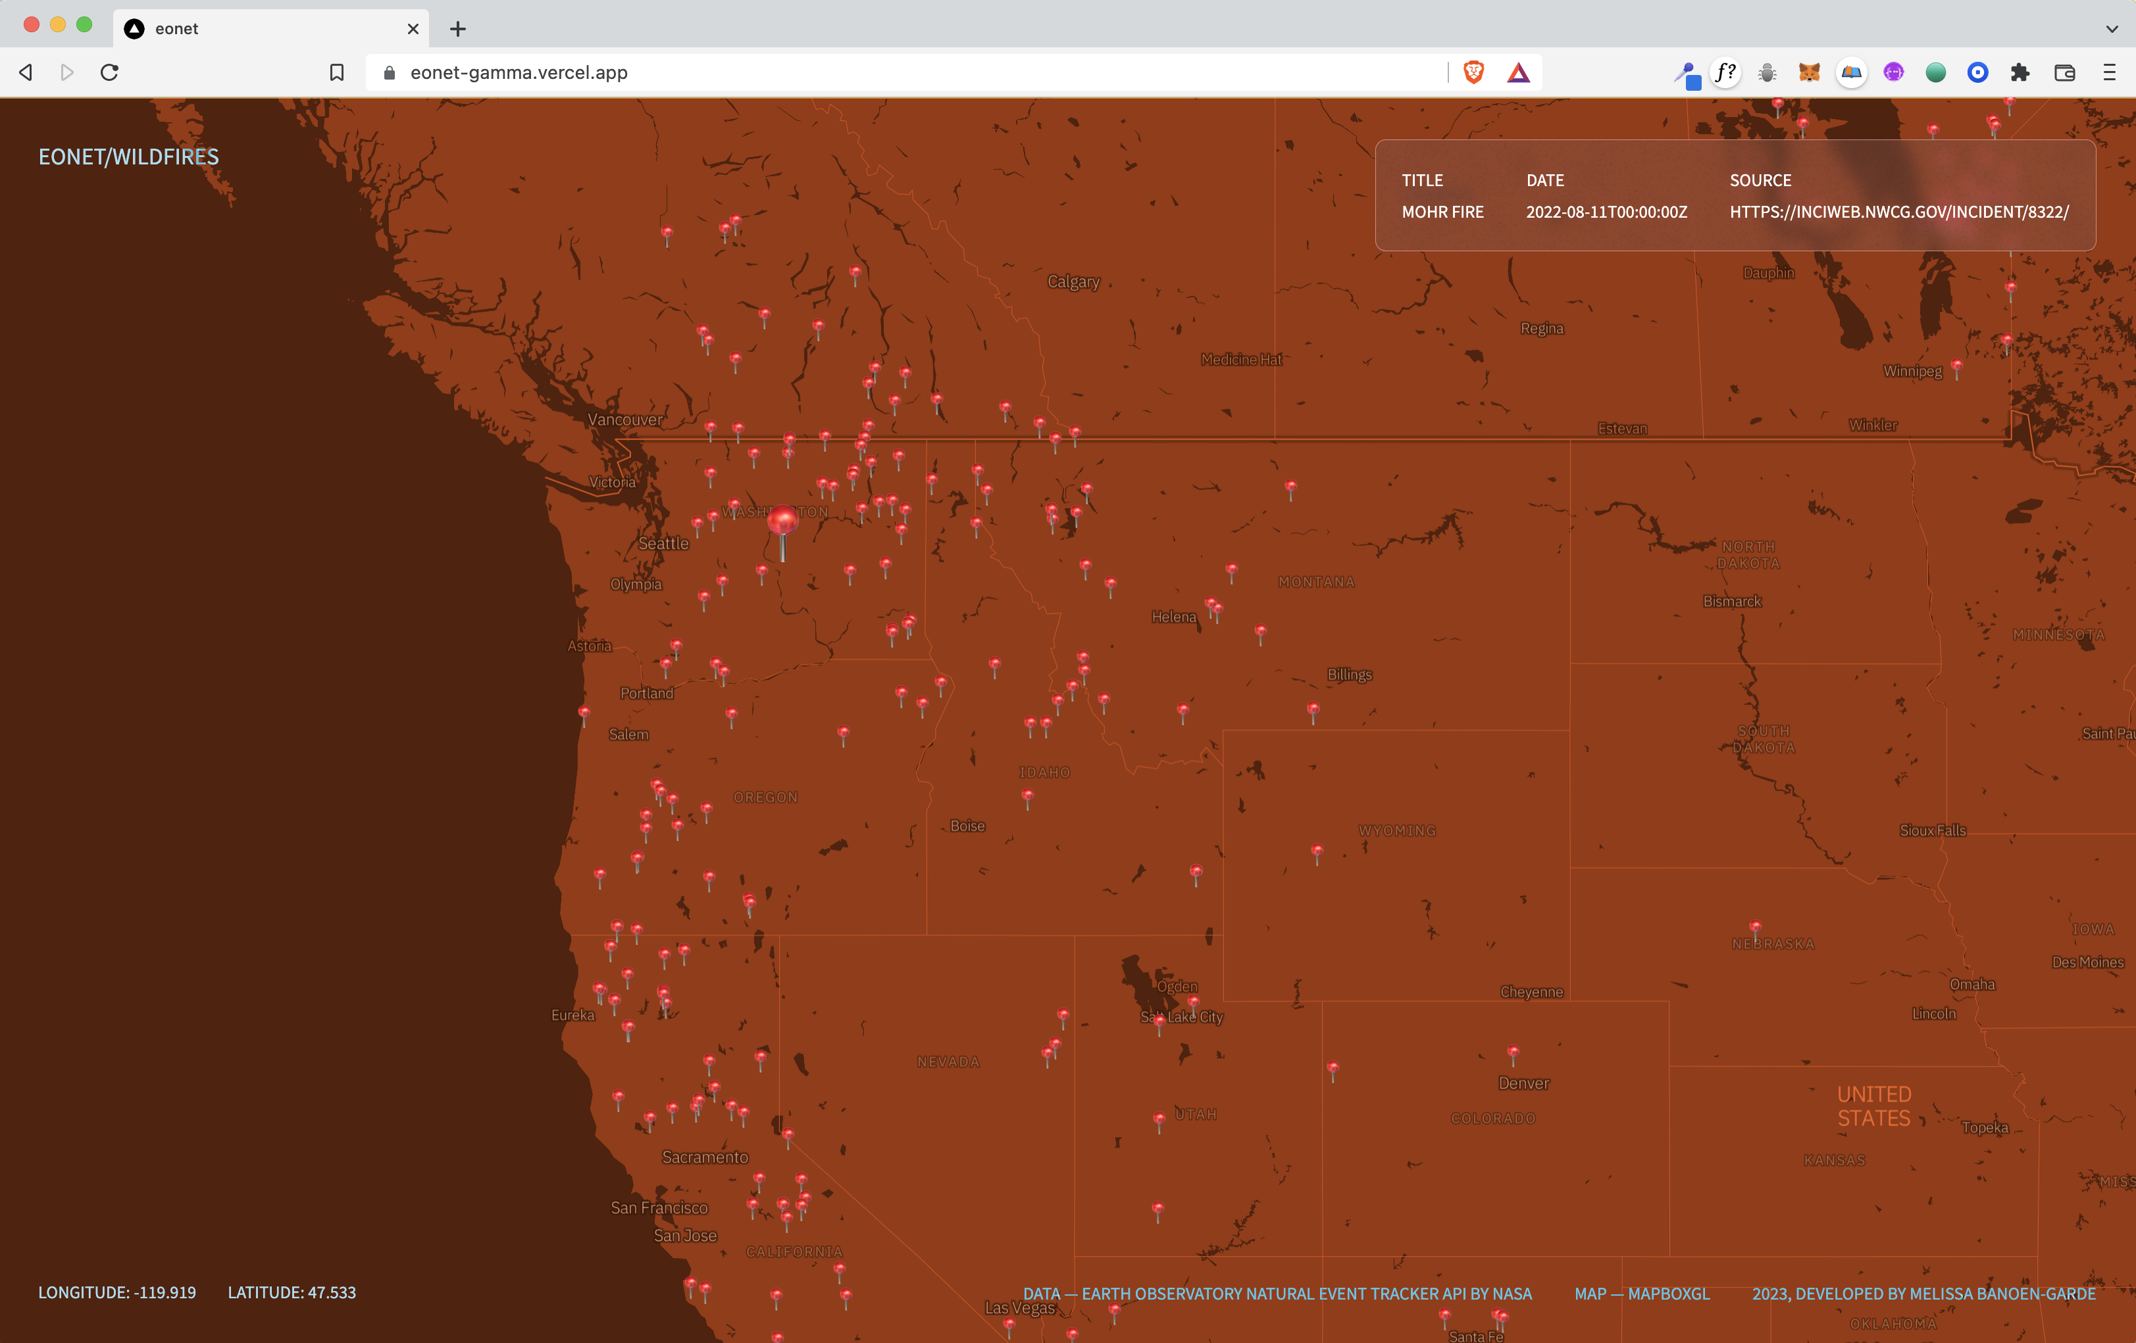Open the InciWeb incident 8322 source link
Image resolution: width=2136 pixels, height=1343 pixels.
click(x=1898, y=212)
